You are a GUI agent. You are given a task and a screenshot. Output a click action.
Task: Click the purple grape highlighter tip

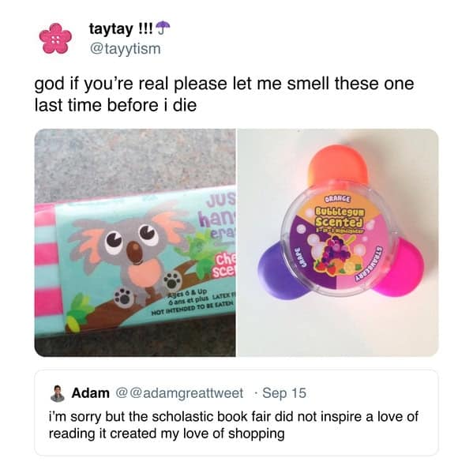click(x=277, y=273)
